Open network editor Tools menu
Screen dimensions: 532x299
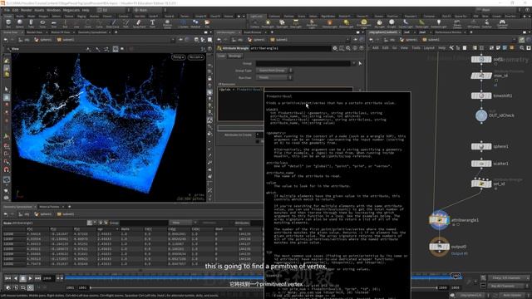(x=416, y=48)
